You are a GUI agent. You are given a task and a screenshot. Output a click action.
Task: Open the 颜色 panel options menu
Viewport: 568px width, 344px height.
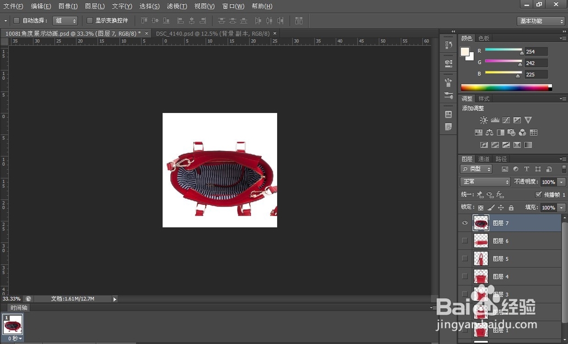coord(562,38)
